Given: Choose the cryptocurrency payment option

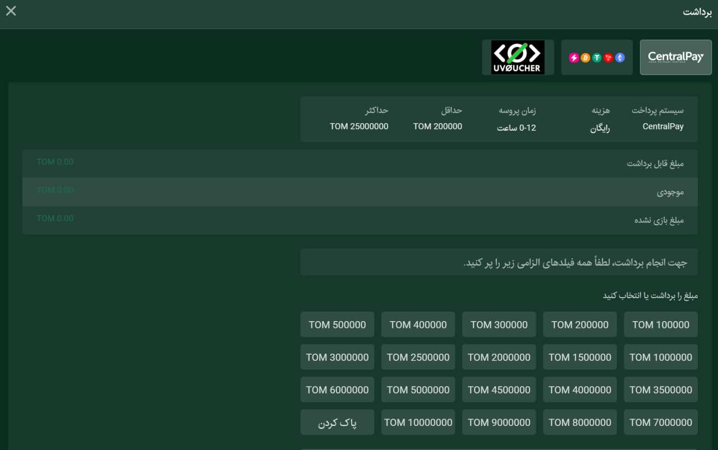Looking at the screenshot, I should (x=597, y=57).
